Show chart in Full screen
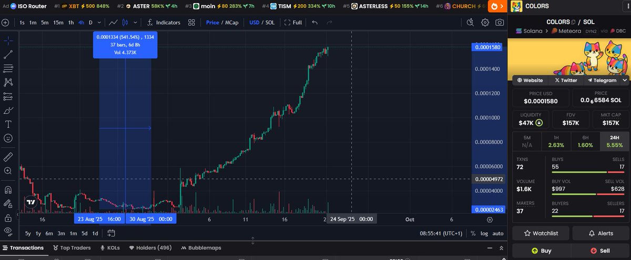Image resolution: width=631 pixels, height=260 pixels. [x=293, y=23]
